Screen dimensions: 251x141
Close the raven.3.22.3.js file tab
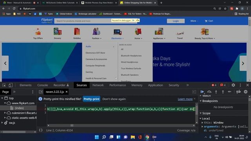[x=67, y=92]
